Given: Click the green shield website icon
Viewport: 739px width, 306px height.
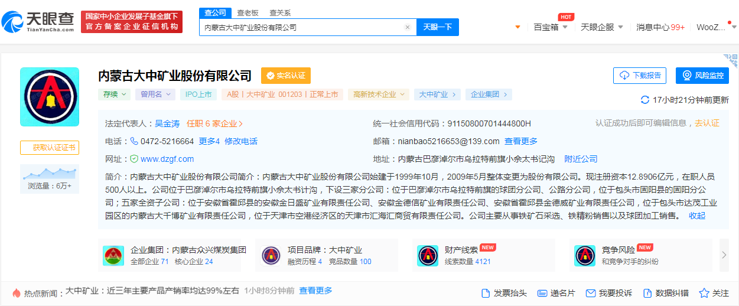Looking at the screenshot, I should point(134,159).
